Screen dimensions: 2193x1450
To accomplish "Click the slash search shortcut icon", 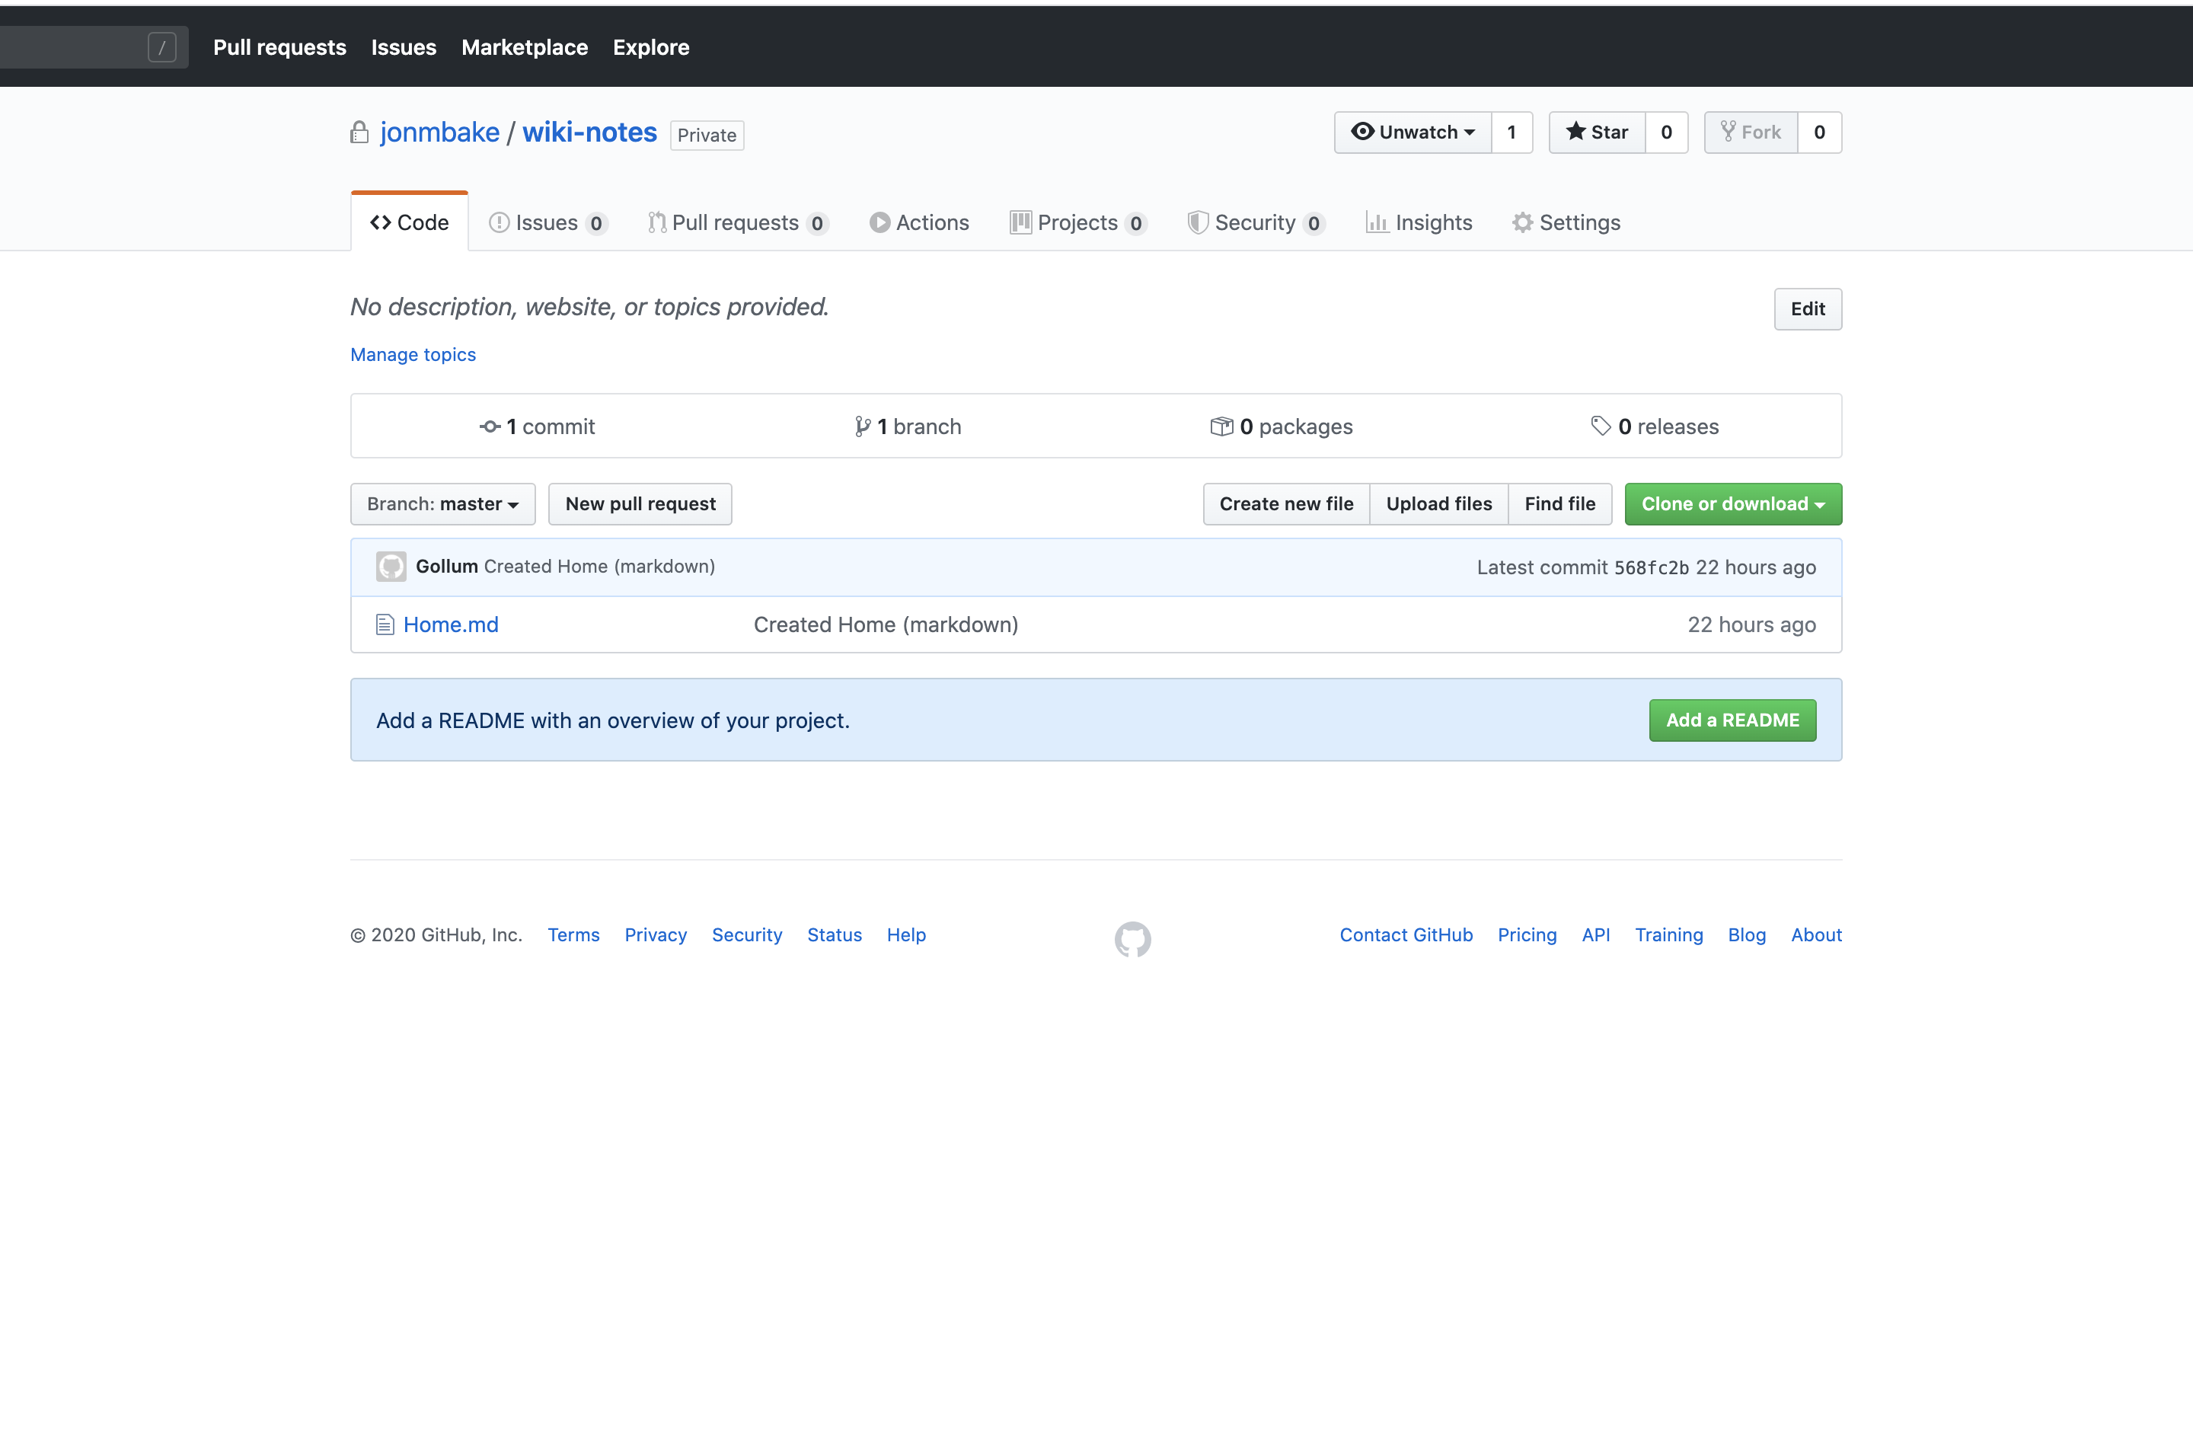I will pyautogui.click(x=161, y=47).
